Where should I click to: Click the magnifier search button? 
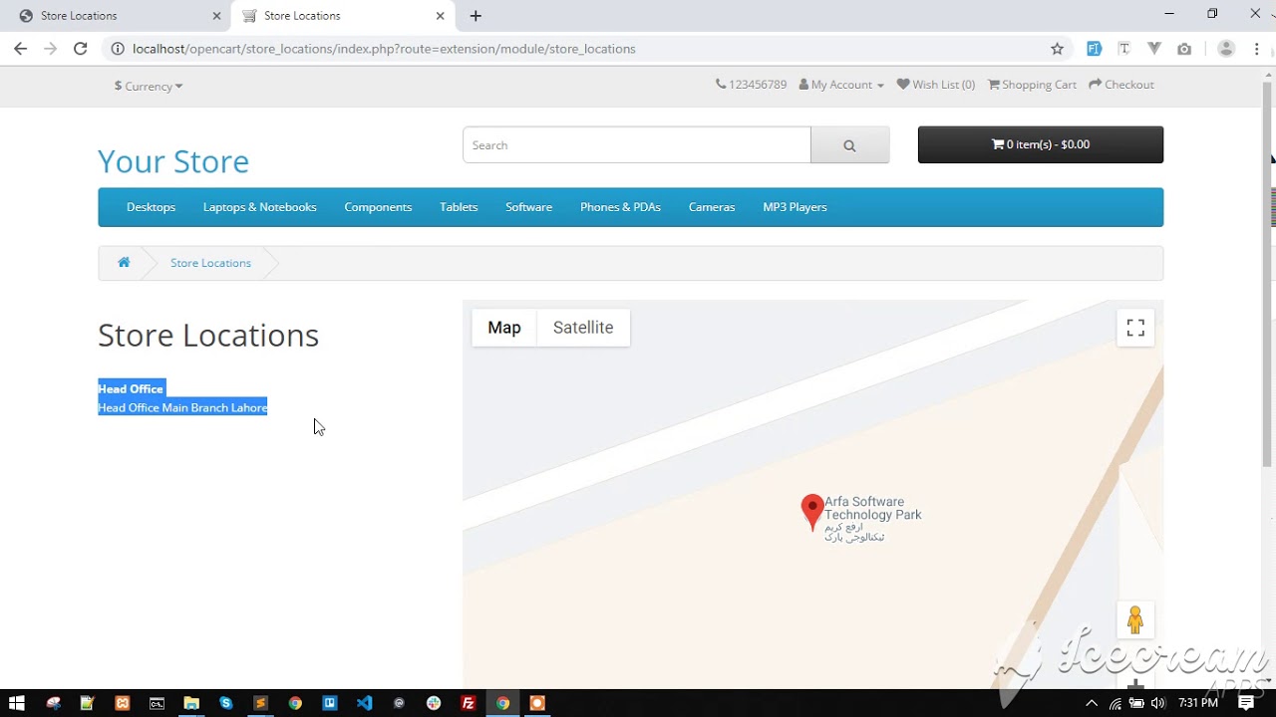click(x=849, y=145)
